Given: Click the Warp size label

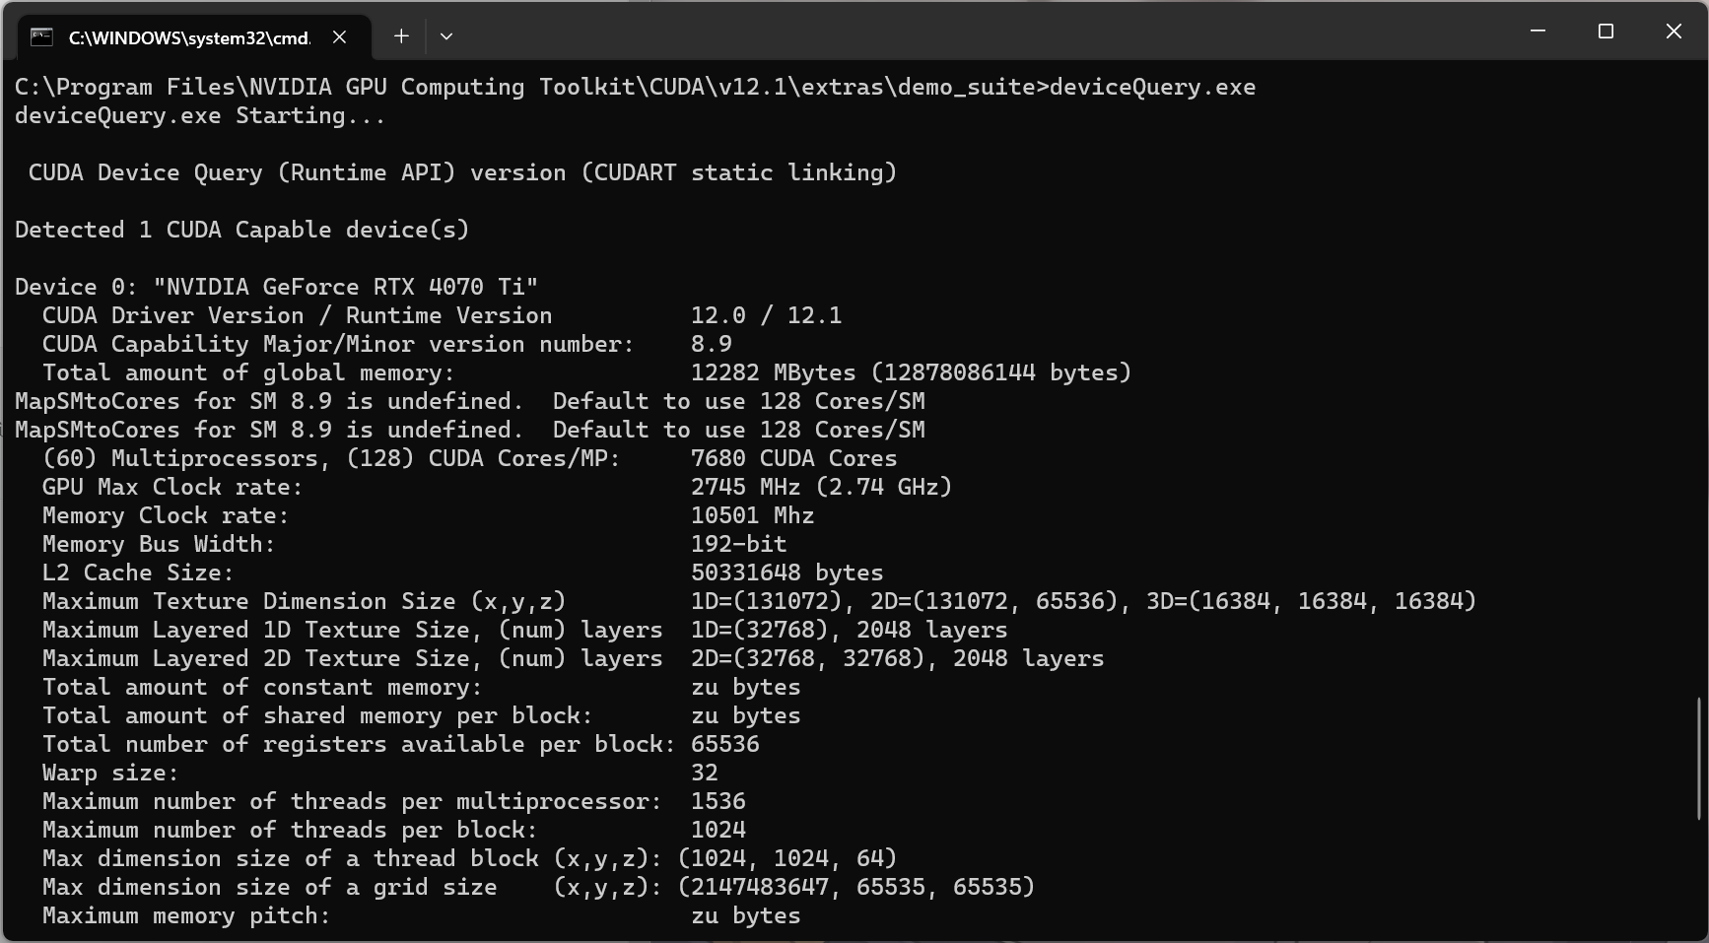Looking at the screenshot, I should click(110, 773).
